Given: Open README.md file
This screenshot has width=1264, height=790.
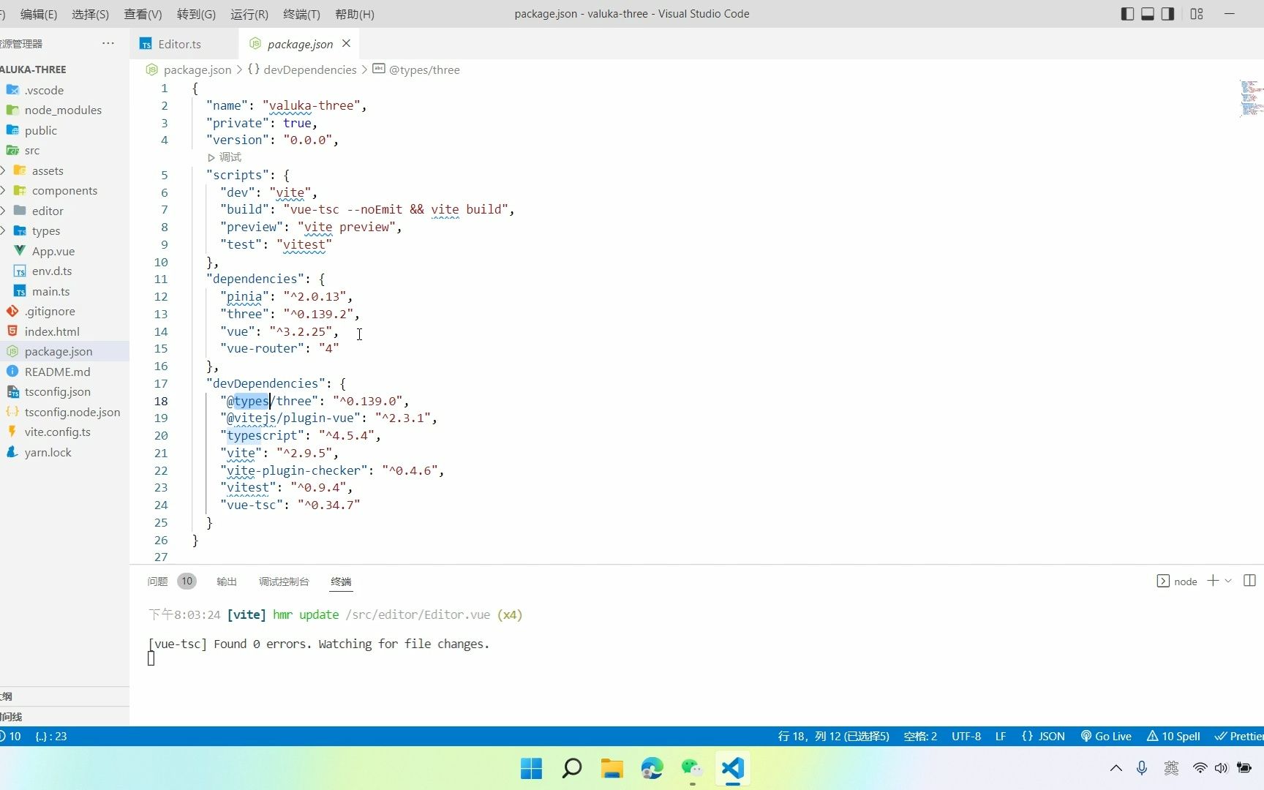Looking at the screenshot, I should coord(57,372).
